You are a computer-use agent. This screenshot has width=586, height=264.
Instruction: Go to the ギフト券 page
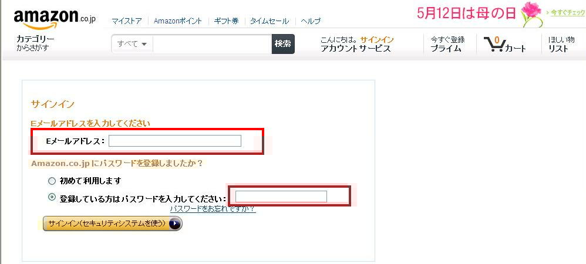pos(226,21)
